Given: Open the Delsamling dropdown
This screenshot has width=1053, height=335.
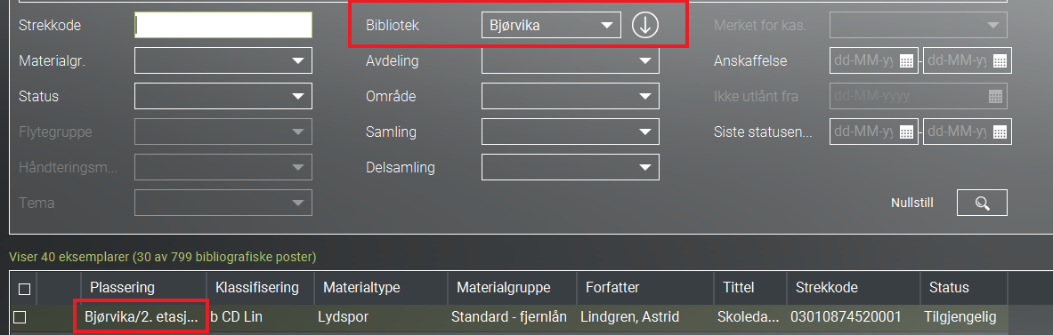Looking at the screenshot, I should (571, 167).
